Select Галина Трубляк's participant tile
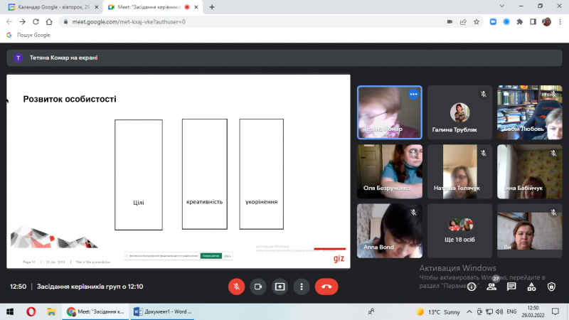 coord(459,112)
